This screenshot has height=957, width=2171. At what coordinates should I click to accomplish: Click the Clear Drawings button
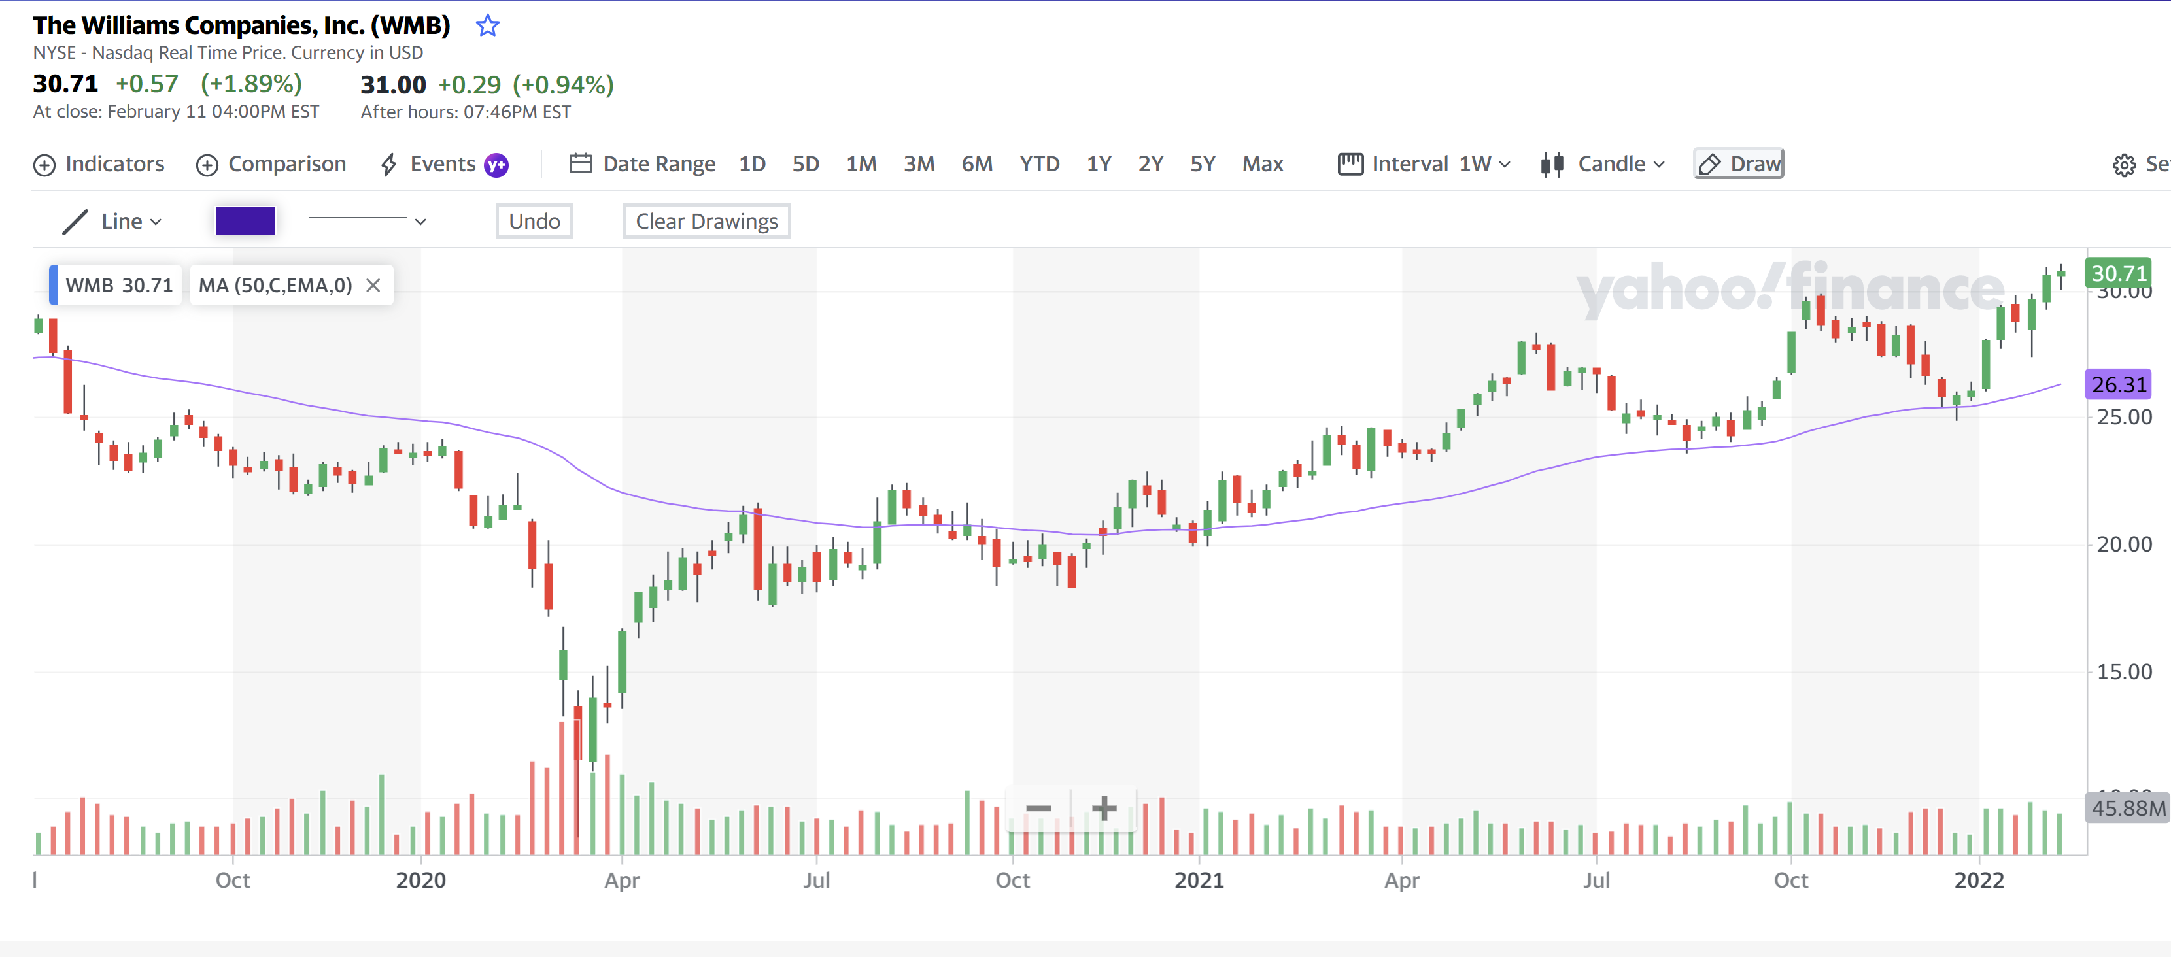click(706, 222)
